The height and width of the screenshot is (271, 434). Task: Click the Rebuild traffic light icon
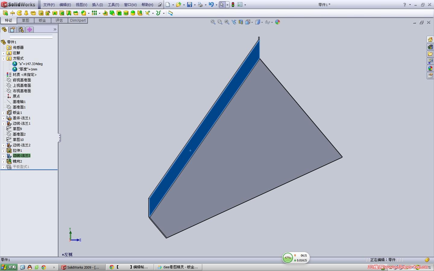233,5
